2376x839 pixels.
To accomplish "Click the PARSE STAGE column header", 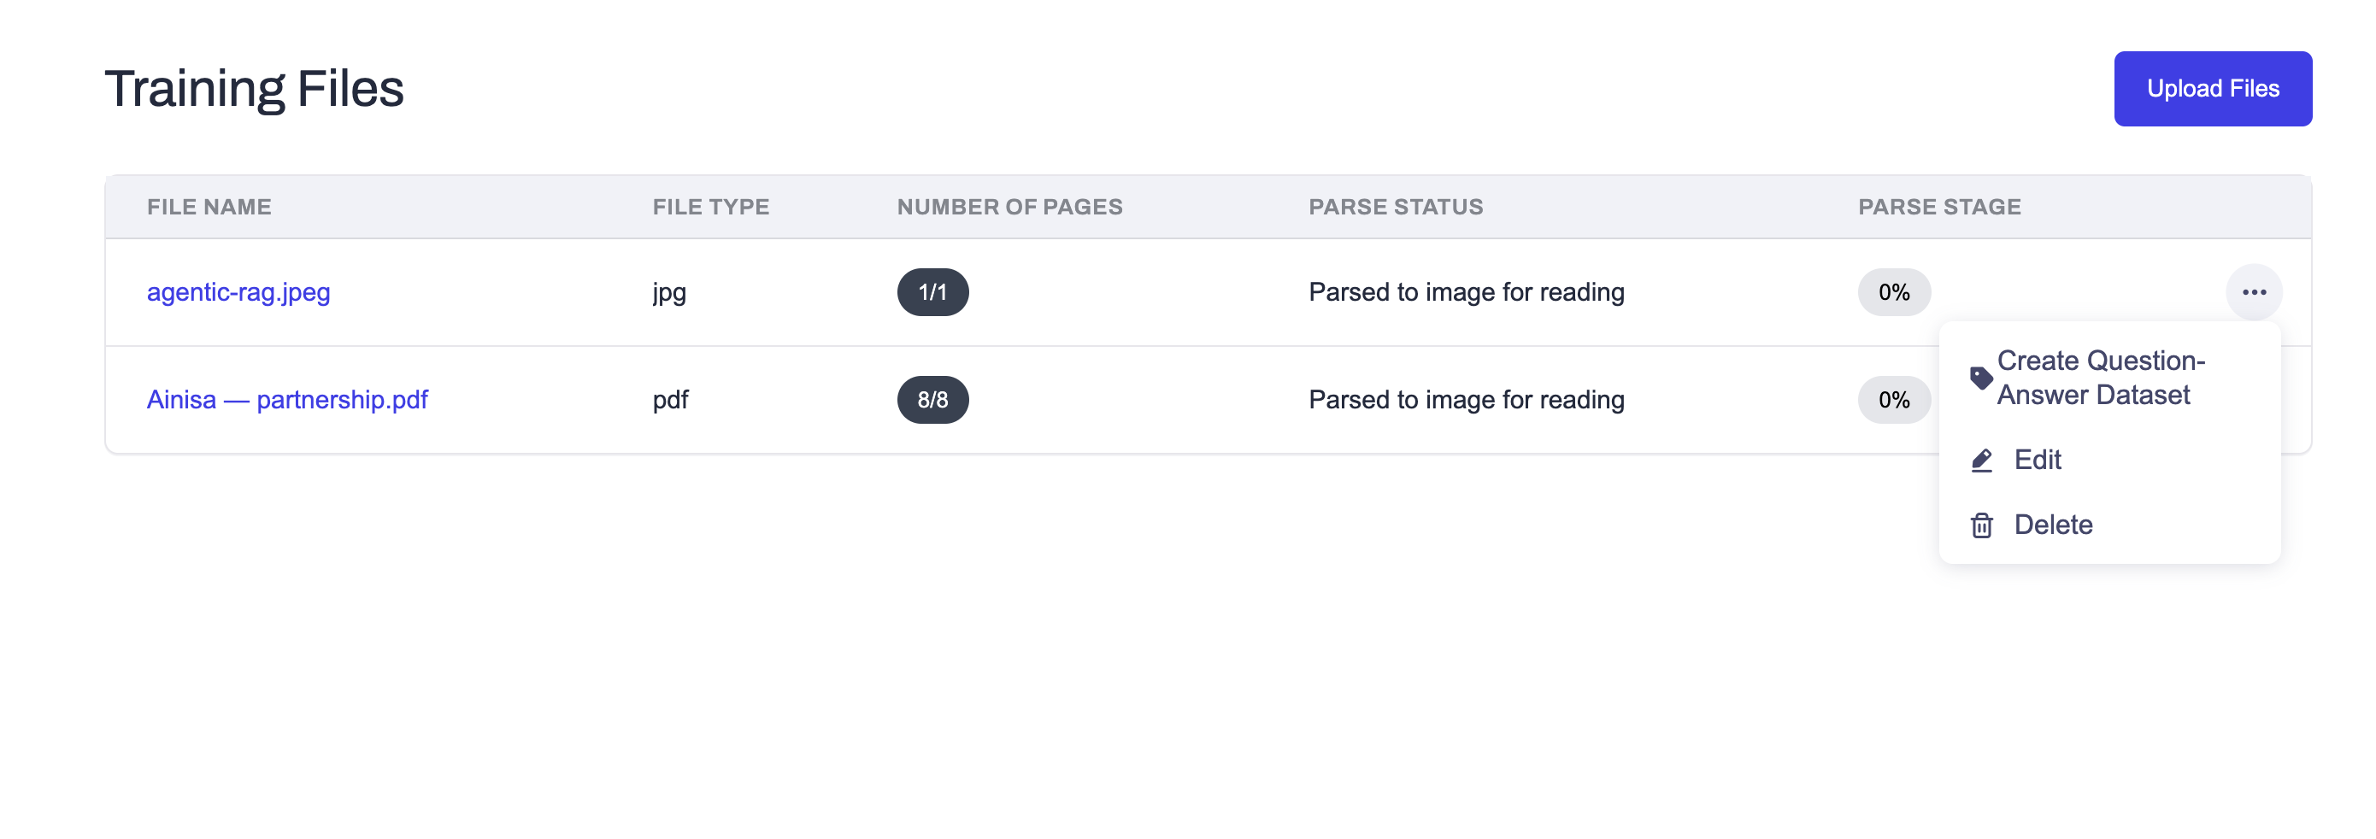I will [x=1938, y=208].
